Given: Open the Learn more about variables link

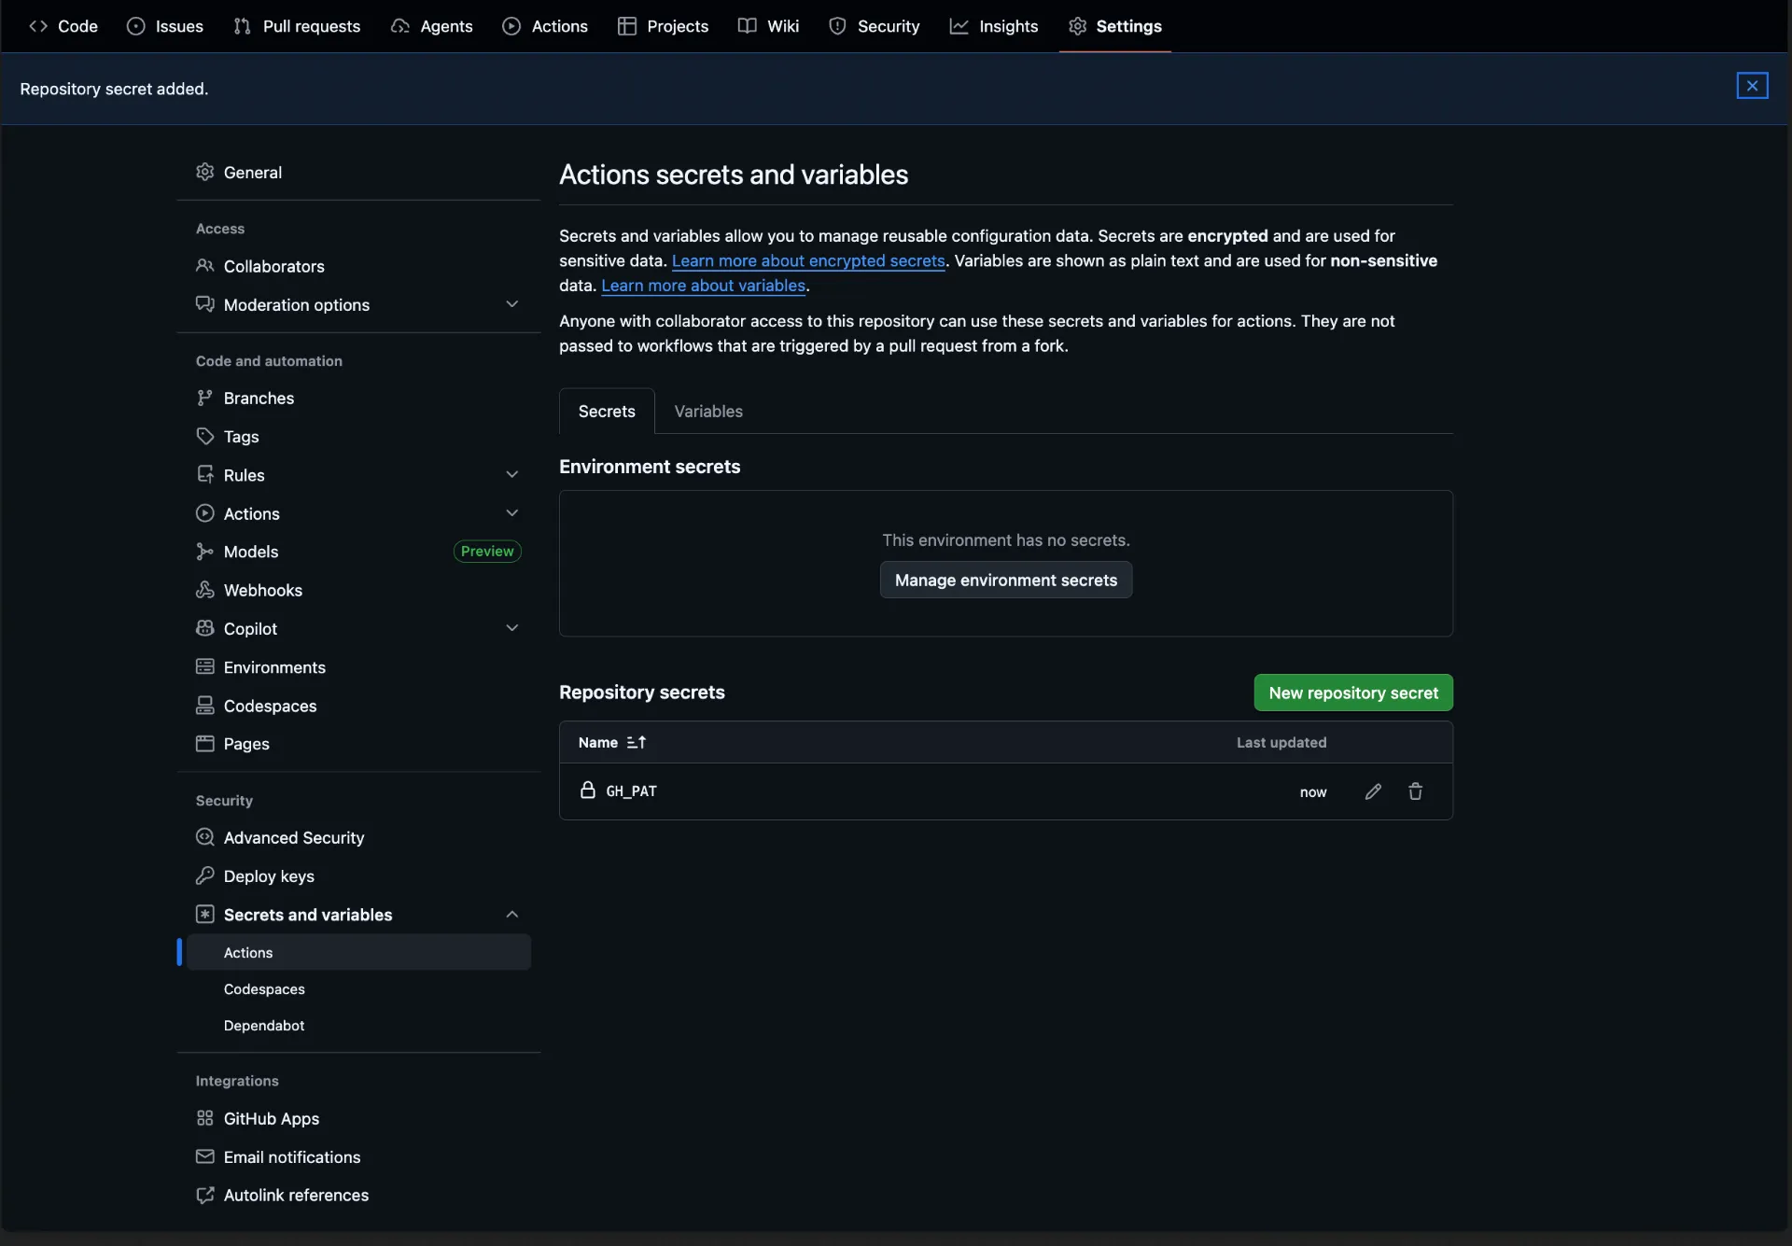Looking at the screenshot, I should 703,286.
